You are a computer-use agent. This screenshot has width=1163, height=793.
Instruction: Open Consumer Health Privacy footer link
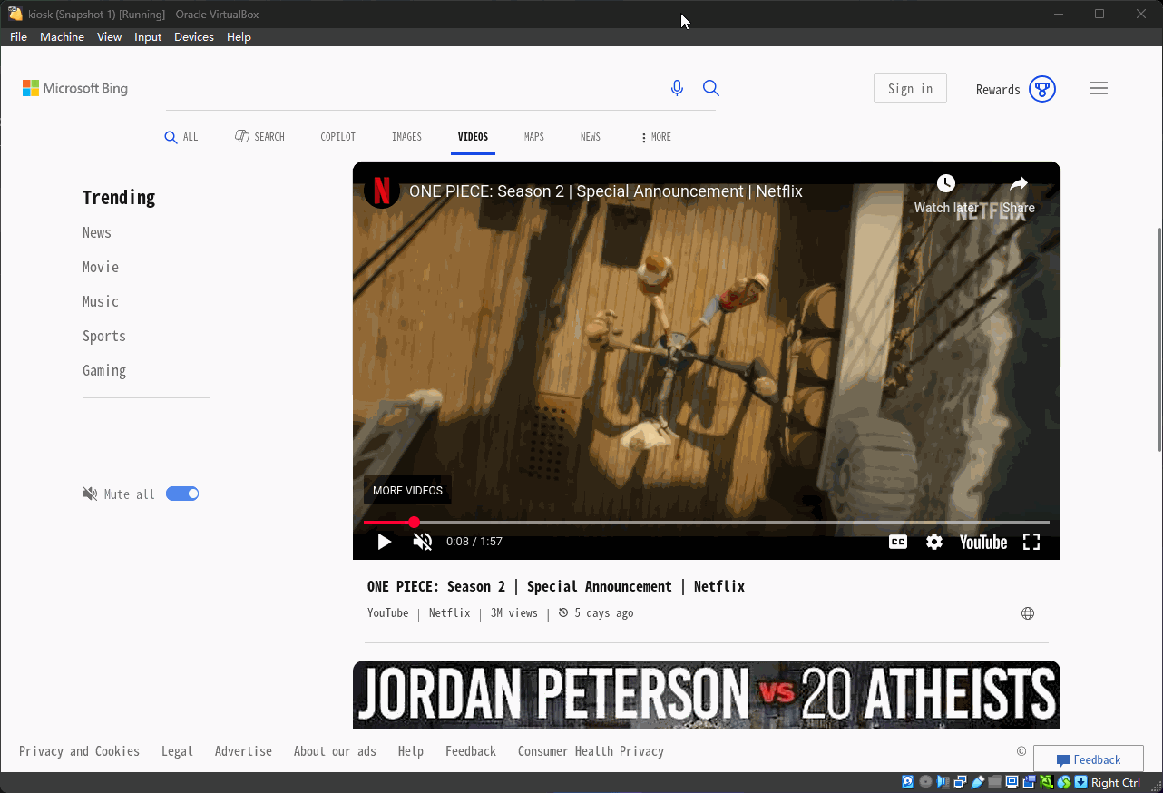[x=591, y=751]
